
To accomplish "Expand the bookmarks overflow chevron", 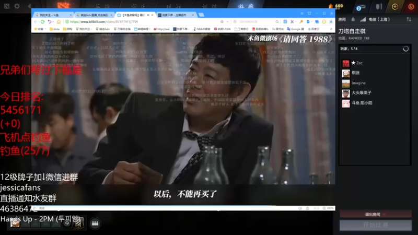I will tap(331, 29).
